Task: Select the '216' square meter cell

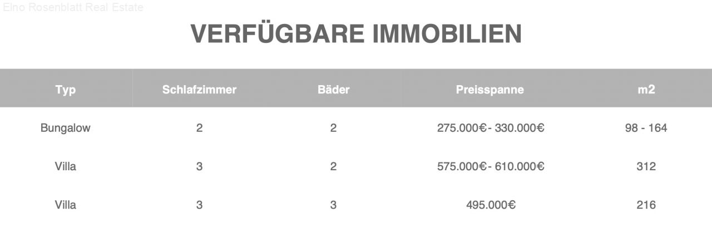Action: point(646,205)
